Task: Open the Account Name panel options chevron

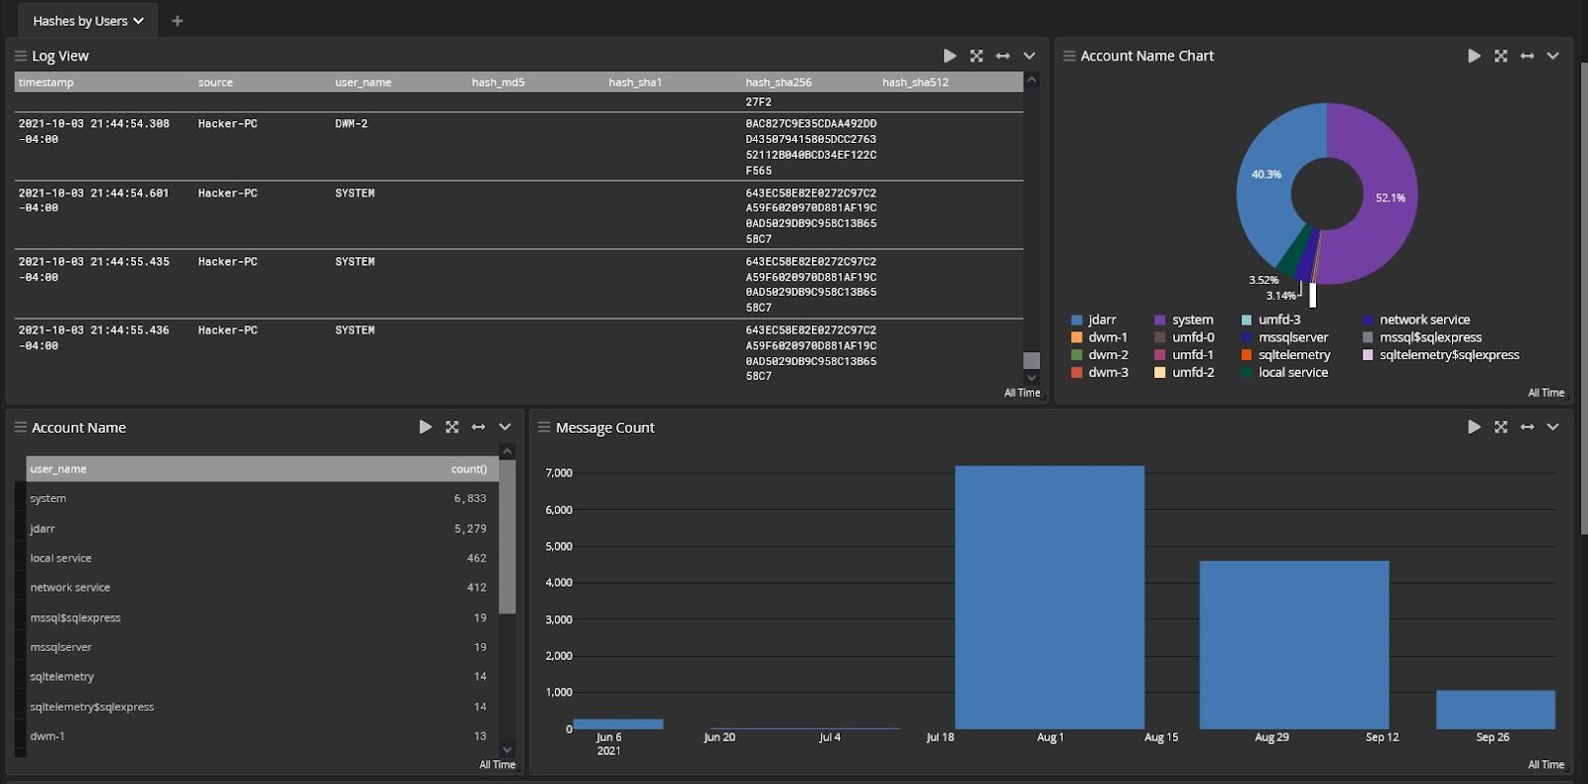Action: (505, 427)
